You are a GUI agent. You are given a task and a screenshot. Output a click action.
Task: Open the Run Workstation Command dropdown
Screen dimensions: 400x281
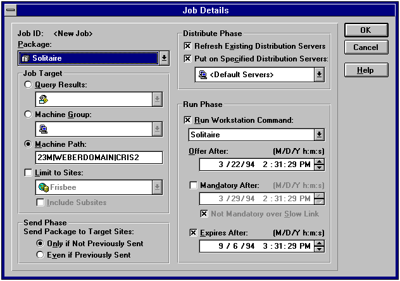[x=320, y=135]
